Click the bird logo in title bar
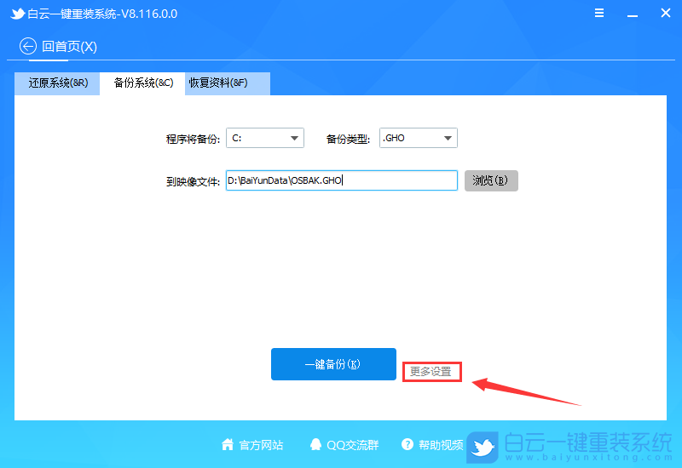 click(17, 14)
